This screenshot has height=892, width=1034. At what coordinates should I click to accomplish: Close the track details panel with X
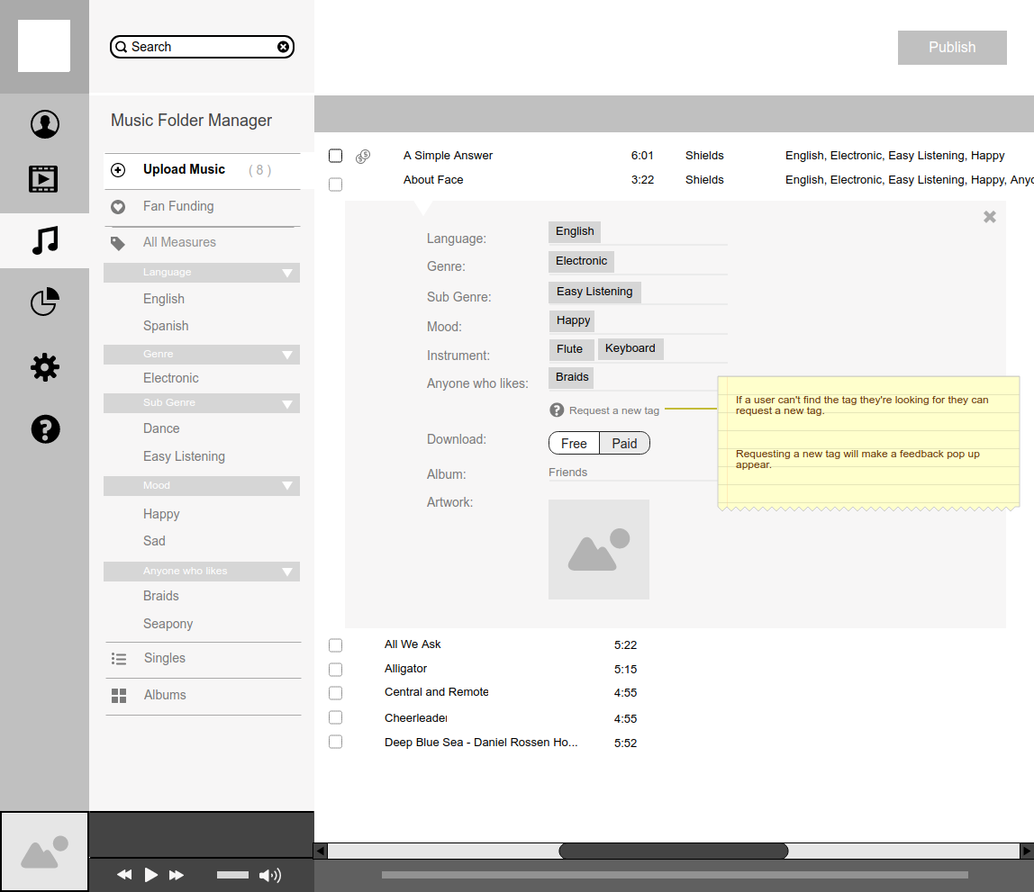coord(990,217)
